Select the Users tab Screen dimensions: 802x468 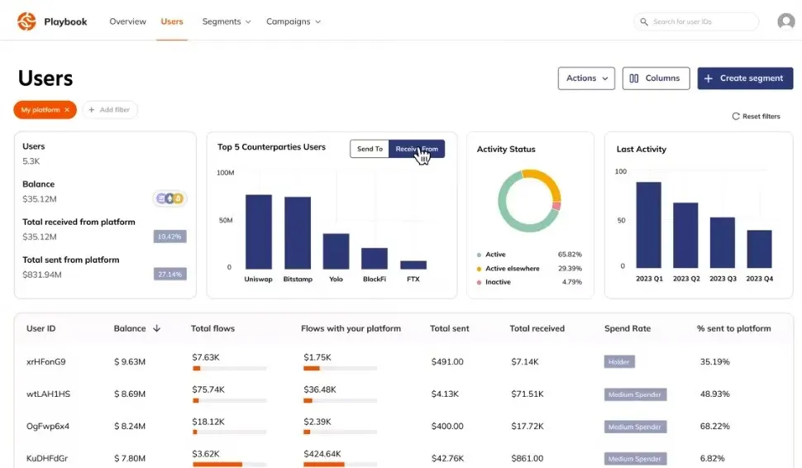click(x=172, y=21)
